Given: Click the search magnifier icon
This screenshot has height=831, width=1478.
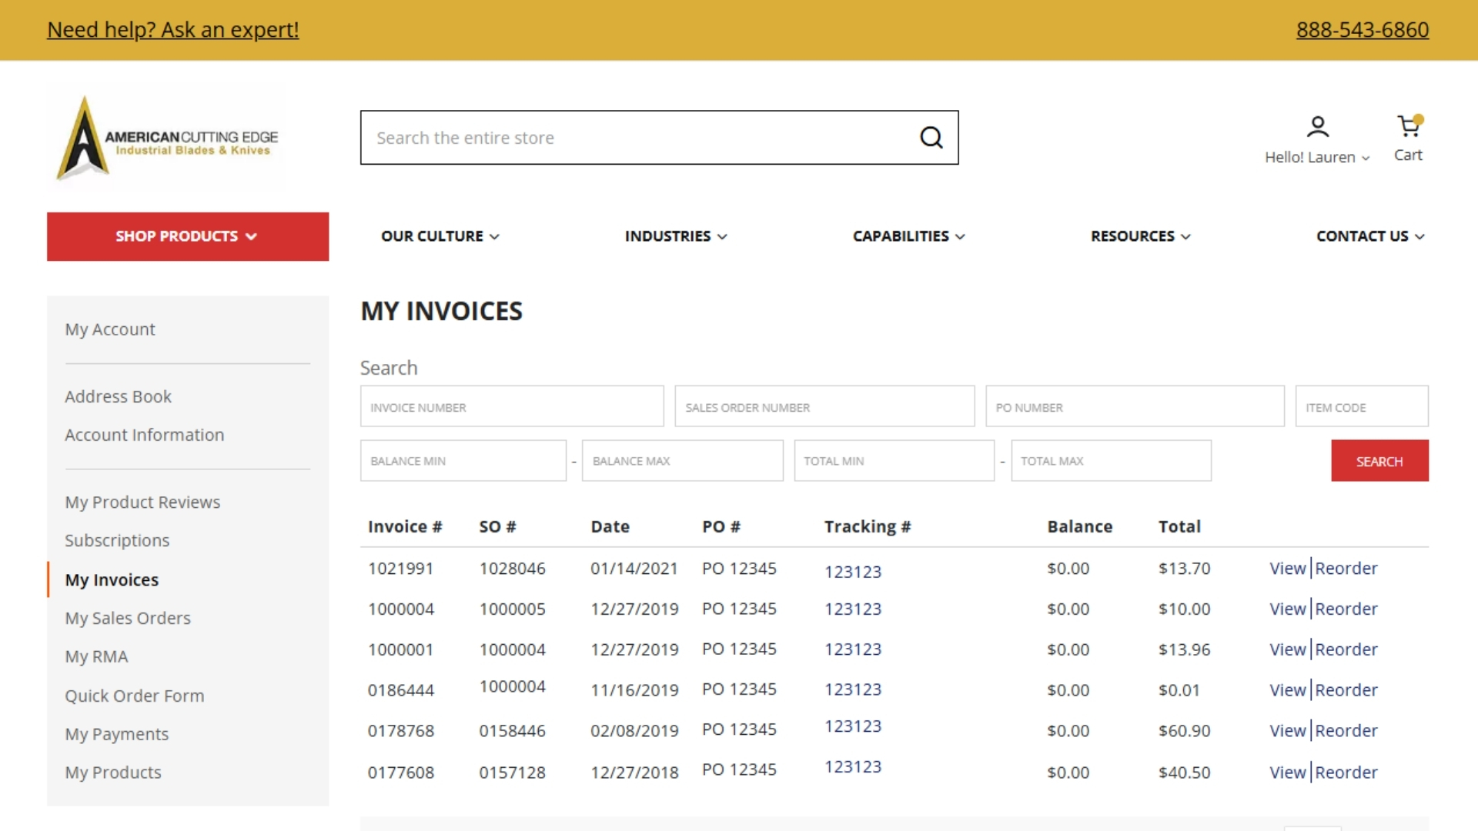Looking at the screenshot, I should [931, 137].
